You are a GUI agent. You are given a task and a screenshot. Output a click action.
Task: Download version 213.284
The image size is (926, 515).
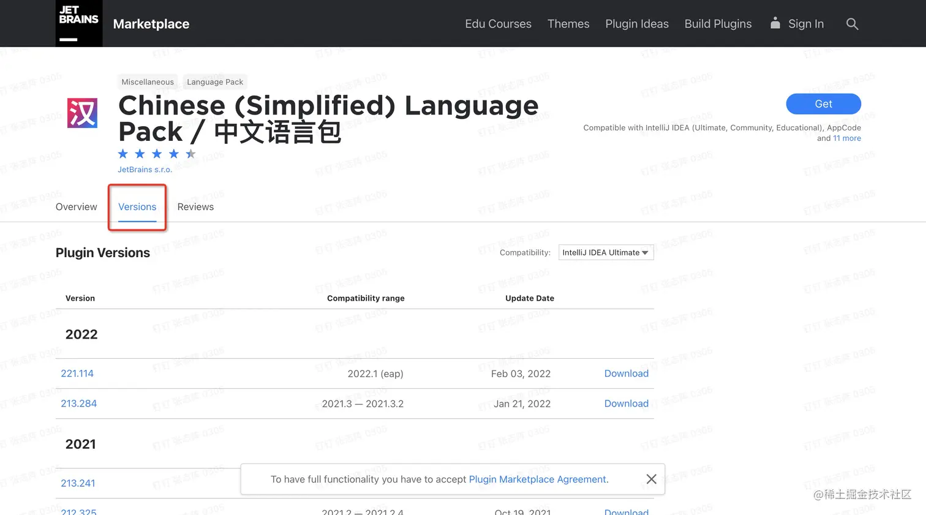click(627, 404)
